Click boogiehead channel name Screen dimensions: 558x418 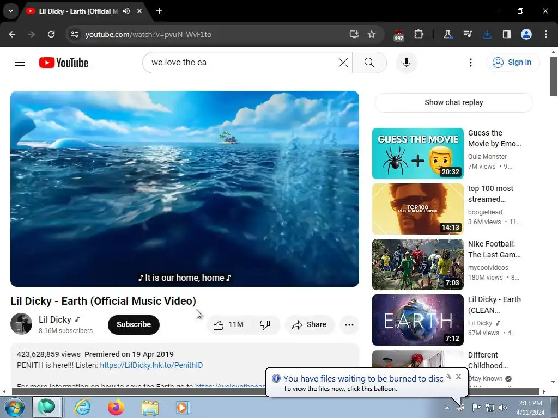[x=485, y=212]
